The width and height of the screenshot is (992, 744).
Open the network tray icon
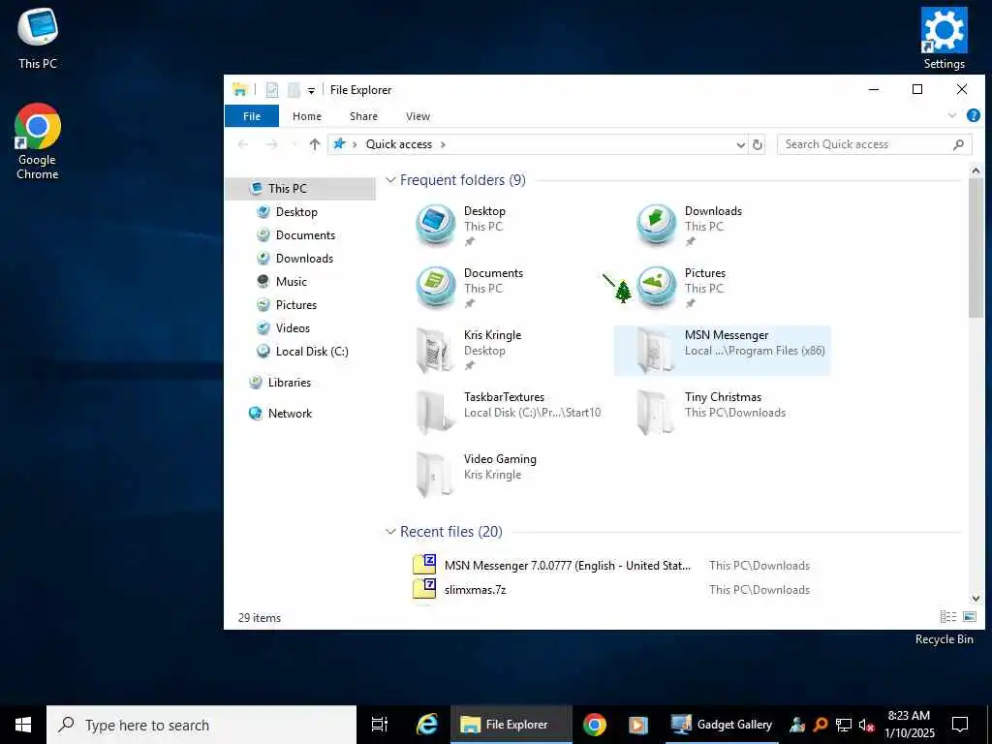[844, 725]
